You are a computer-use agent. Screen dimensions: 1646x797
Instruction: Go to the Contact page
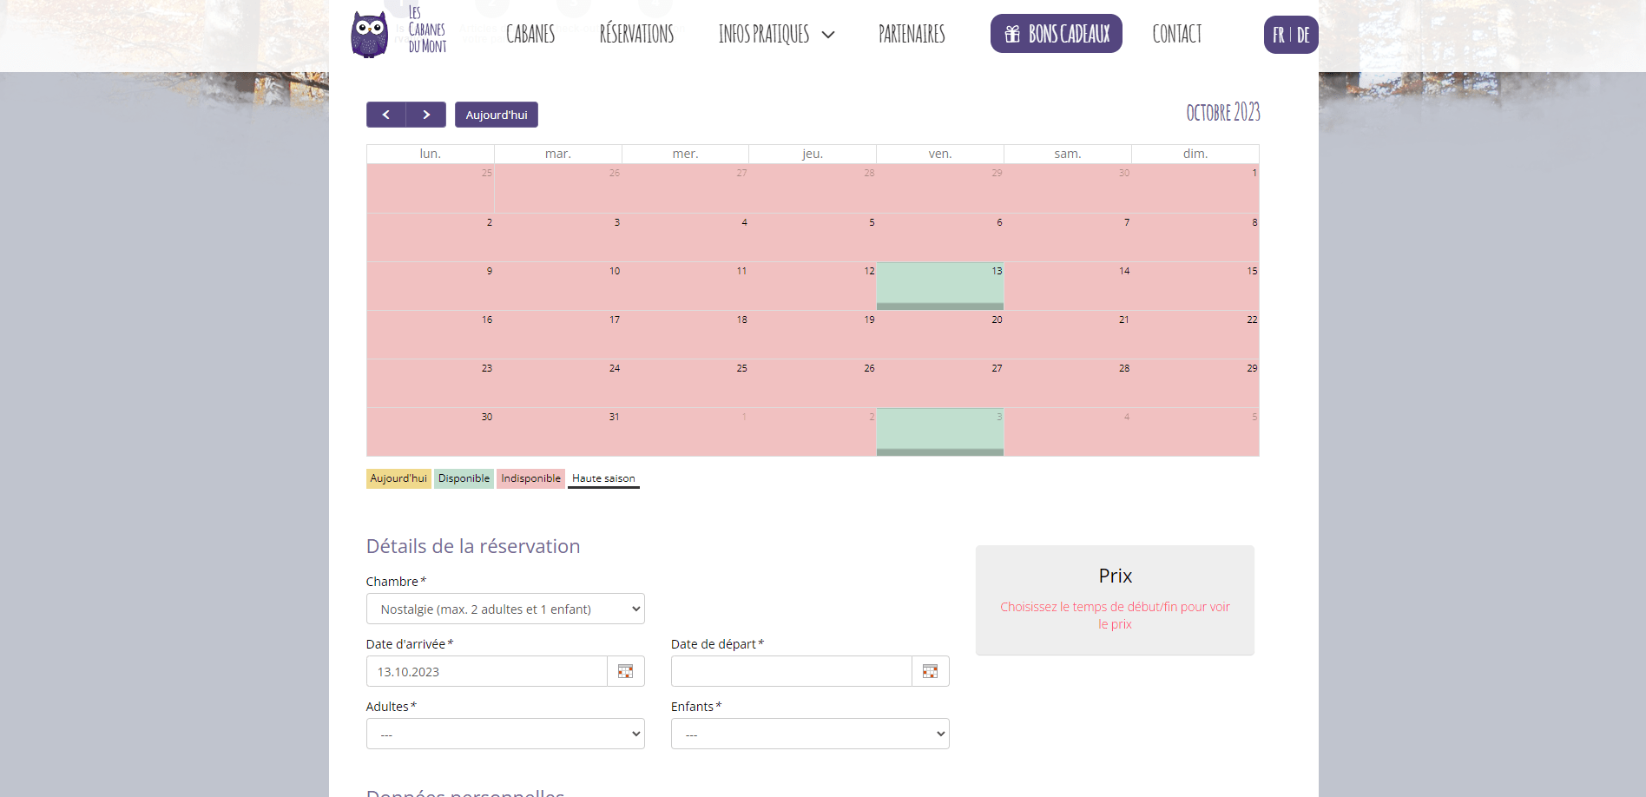[1177, 35]
